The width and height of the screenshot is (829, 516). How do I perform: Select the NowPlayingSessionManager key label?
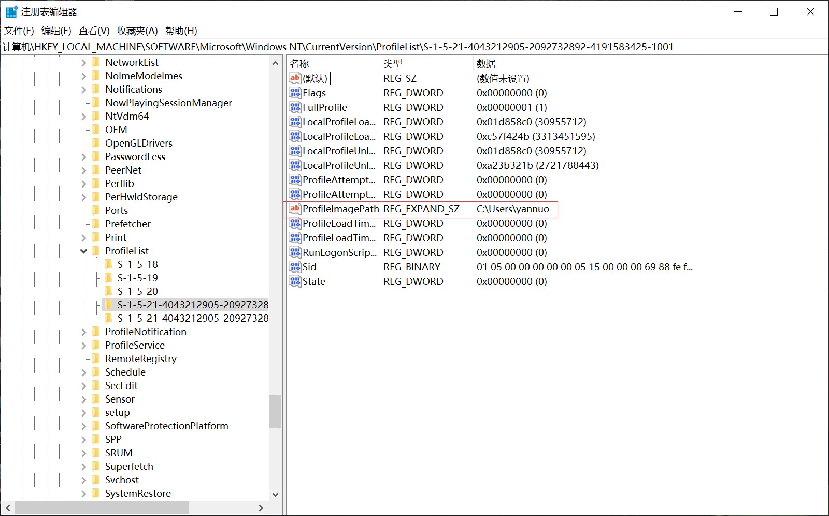(x=168, y=103)
